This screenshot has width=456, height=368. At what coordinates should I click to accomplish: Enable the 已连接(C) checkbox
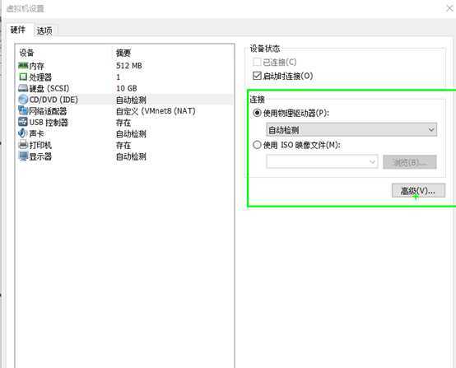pos(257,62)
